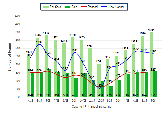
Task: Select the 1/26 Sold bar labeled 273
Action: pyautogui.click(x=111, y=92)
